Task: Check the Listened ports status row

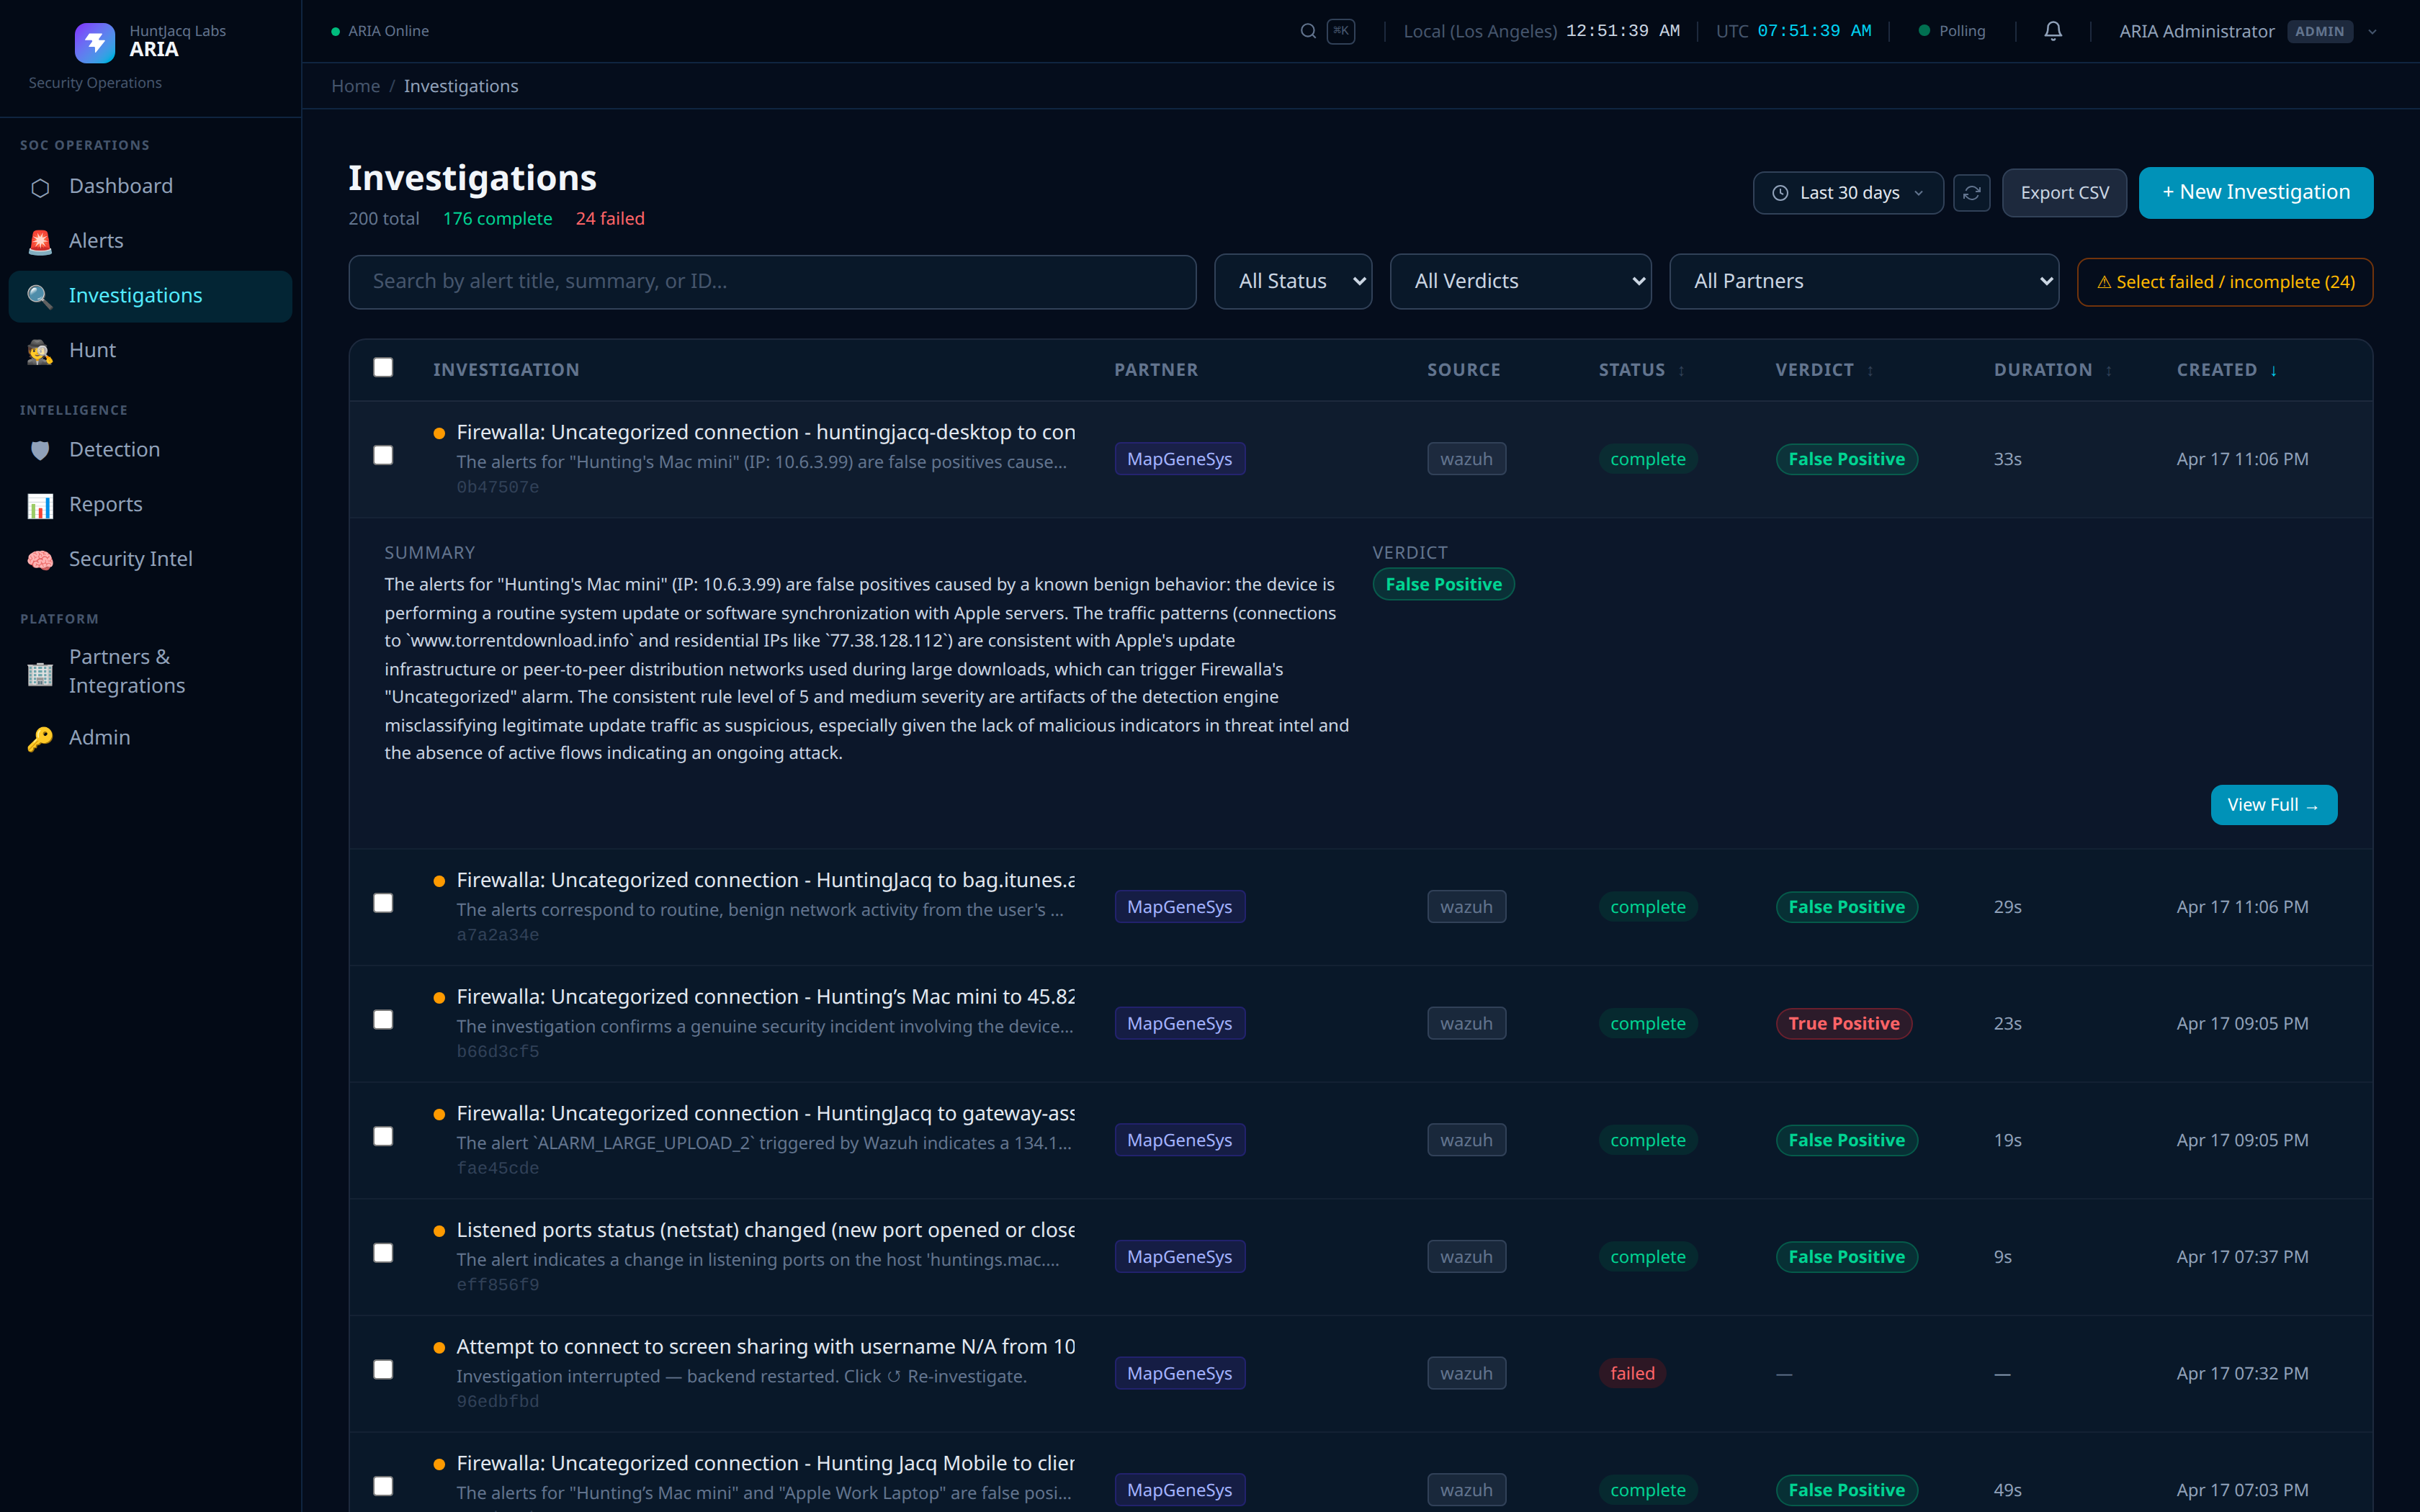Action: [383, 1253]
